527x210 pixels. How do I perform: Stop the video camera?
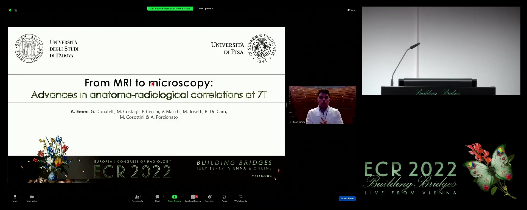pyautogui.click(x=32, y=199)
